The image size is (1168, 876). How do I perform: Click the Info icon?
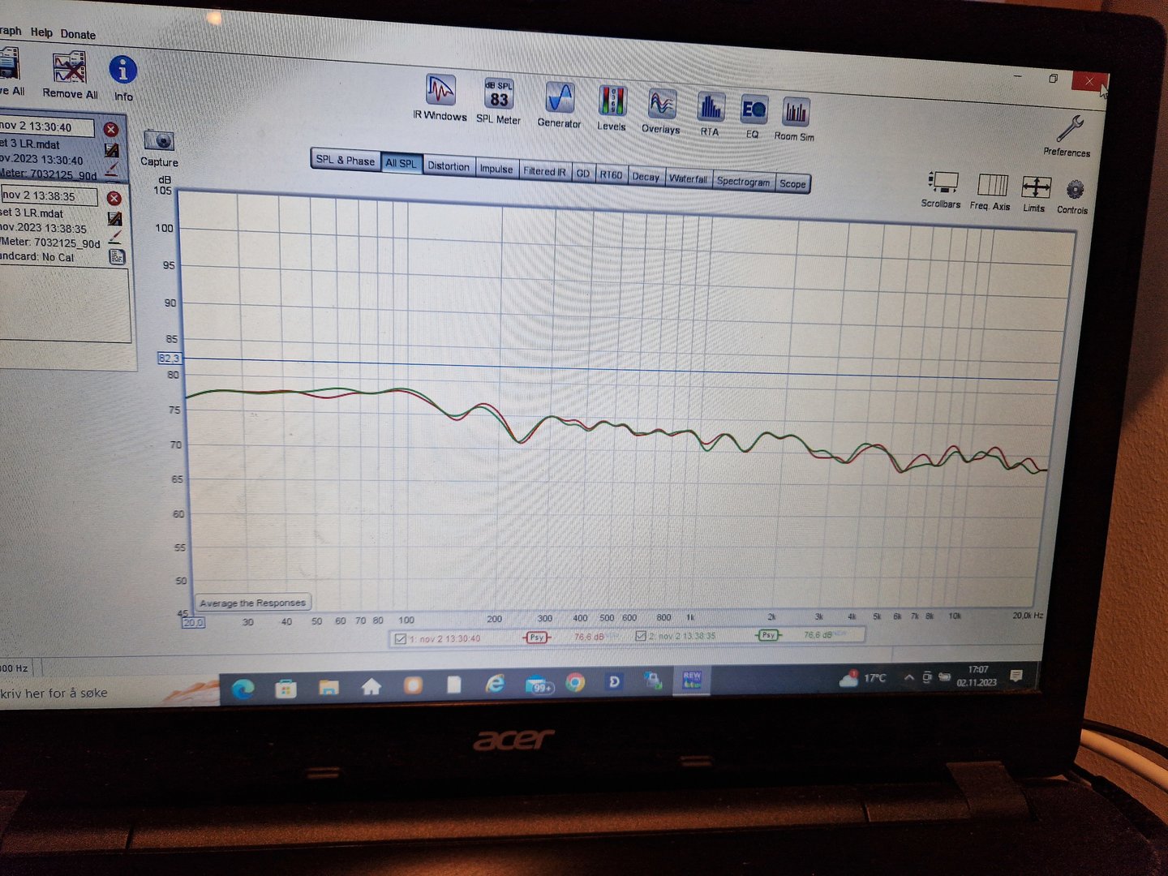click(123, 78)
